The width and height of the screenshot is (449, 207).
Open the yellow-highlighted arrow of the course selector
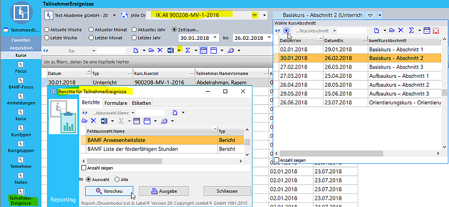(x=254, y=15)
